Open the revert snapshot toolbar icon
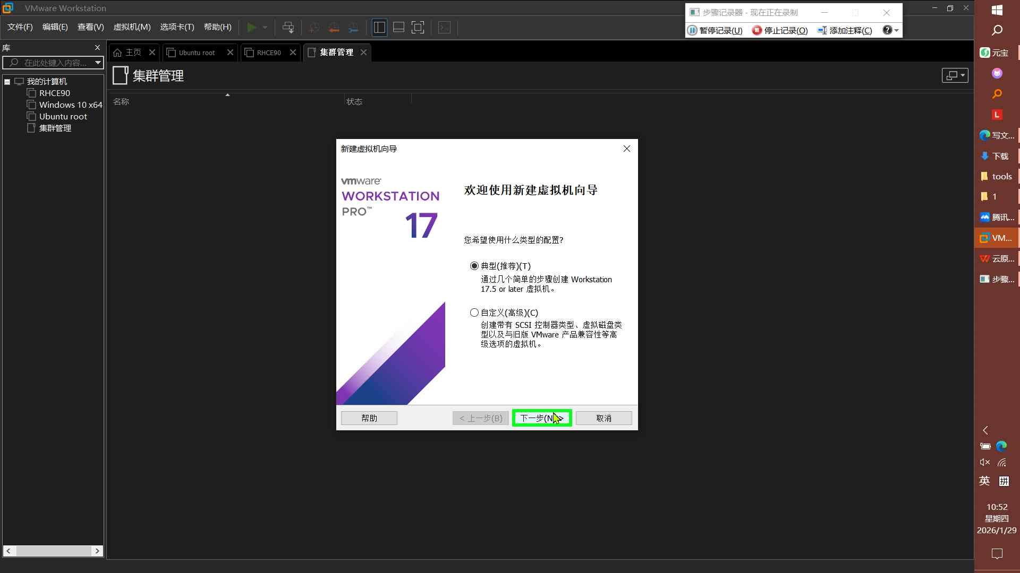Viewport: 1020px width, 573px height. [x=334, y=28]
